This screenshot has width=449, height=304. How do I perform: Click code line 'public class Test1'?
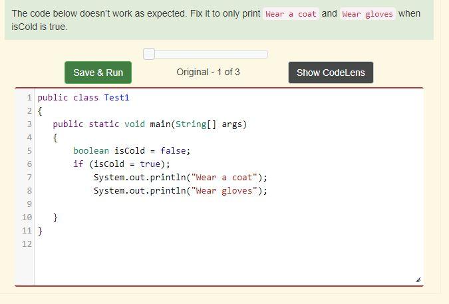[x=83, y=98]
